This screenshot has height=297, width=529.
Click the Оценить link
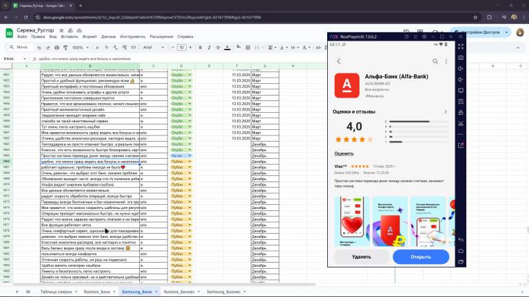344,153
